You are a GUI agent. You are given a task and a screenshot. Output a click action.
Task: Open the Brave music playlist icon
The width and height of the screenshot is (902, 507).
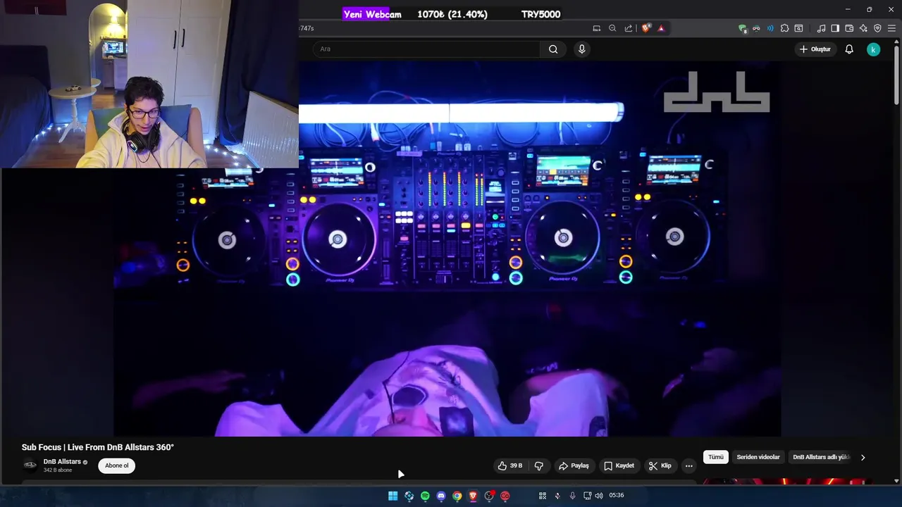[x=821, y=28]
